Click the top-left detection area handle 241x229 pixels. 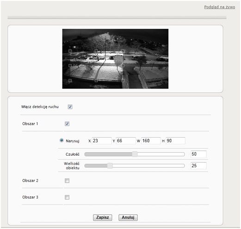pos(70,51)
